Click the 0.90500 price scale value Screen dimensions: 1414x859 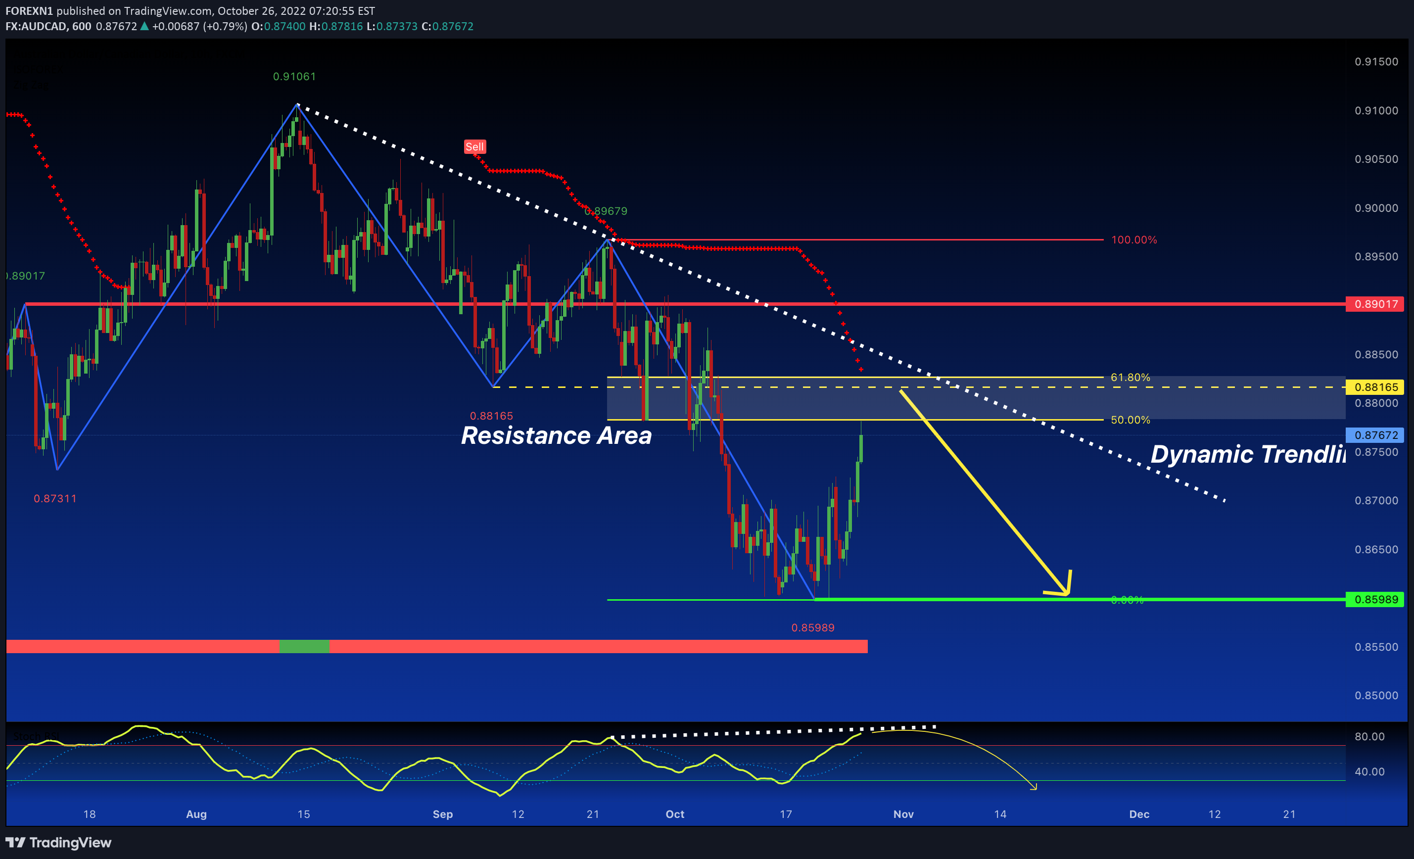pos(1377,159)
